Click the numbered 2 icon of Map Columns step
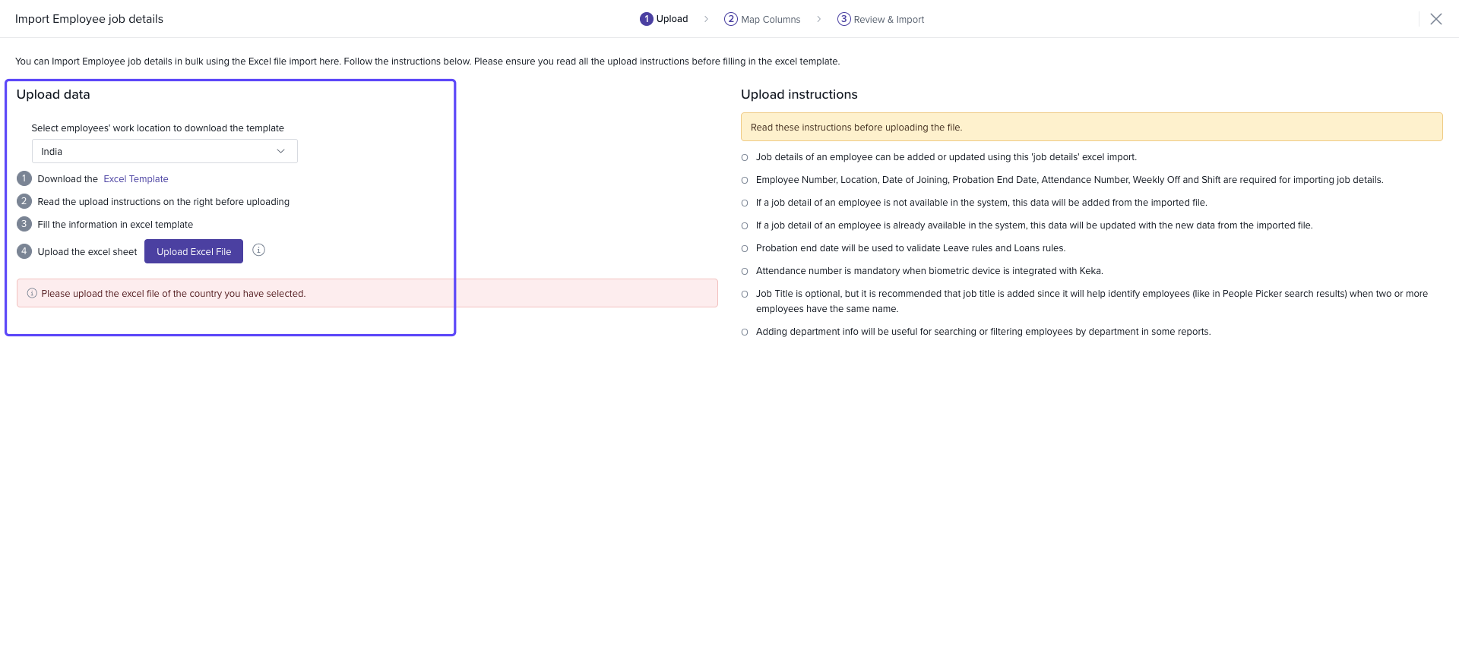The height and width of the screenshot is (649, 1459). [x=730, y=19]
